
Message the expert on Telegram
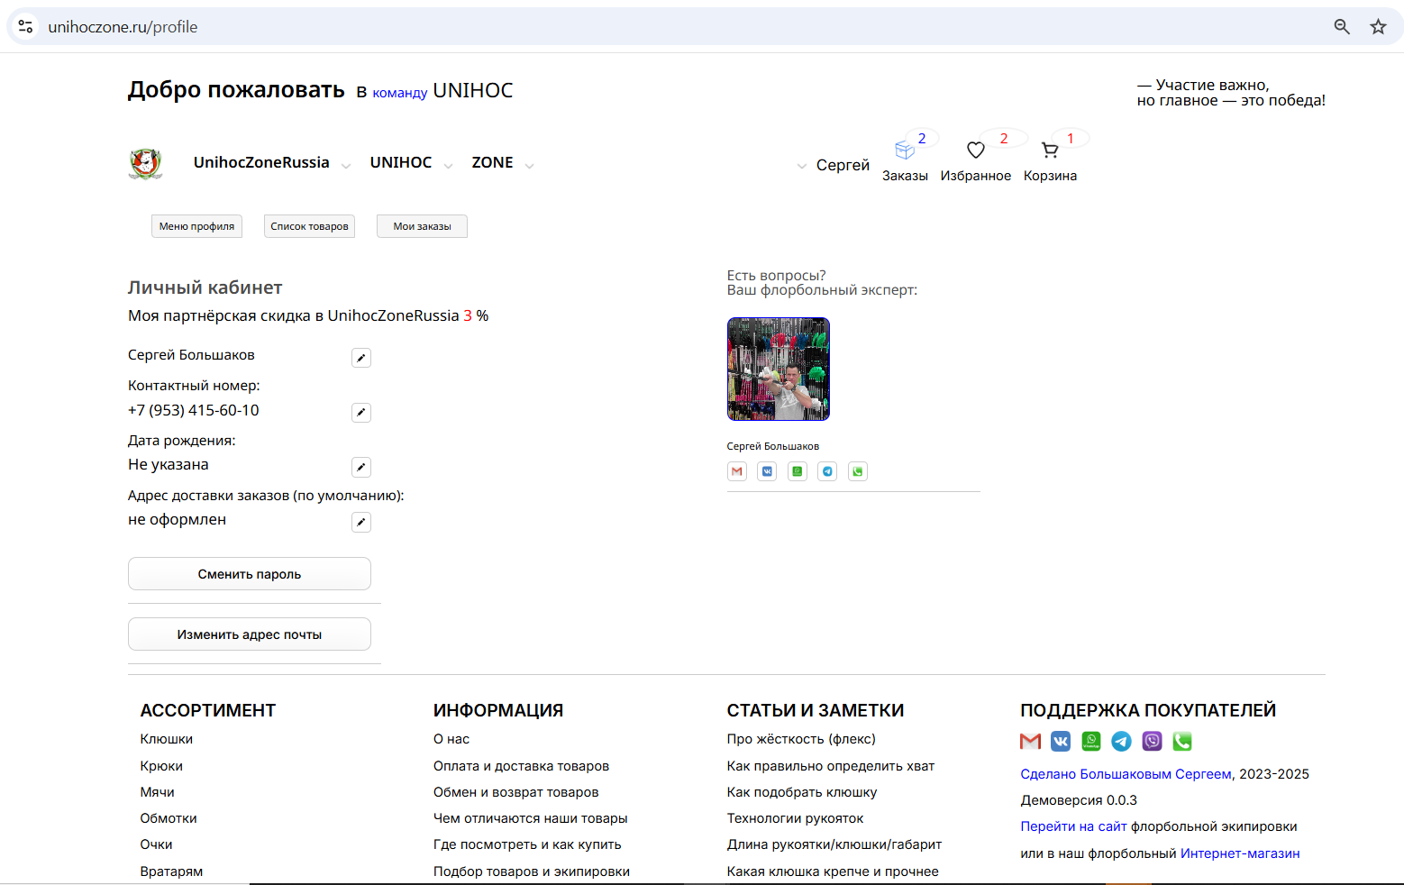coord(827,471)
